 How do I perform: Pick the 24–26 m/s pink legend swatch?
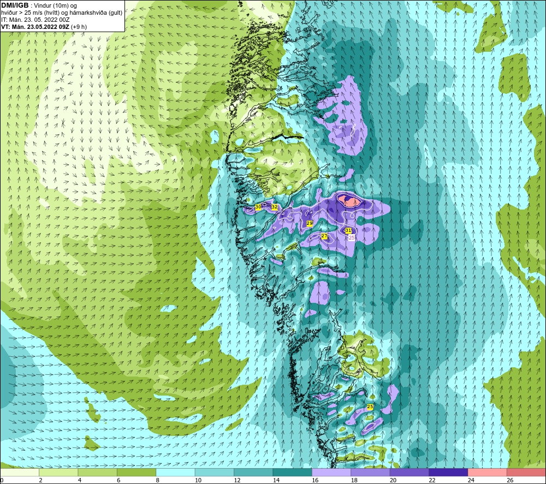point(488,473)
